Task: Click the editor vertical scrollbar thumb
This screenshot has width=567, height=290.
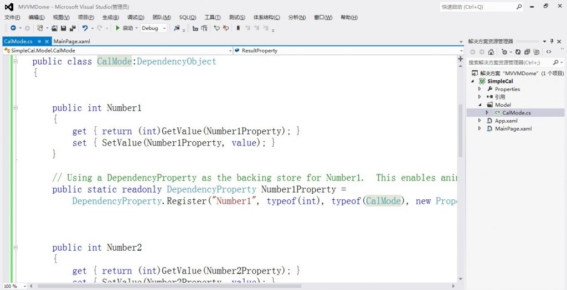Action: tap(461, 130)
